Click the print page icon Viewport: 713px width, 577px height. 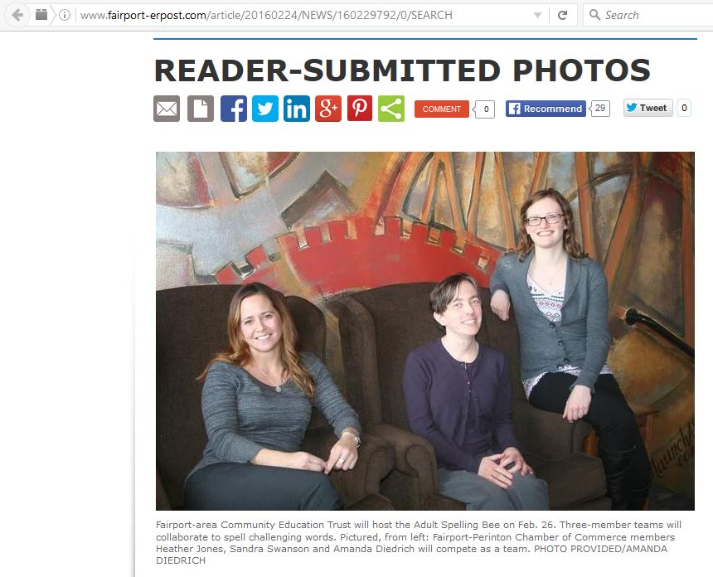click(x=201, y=109)
